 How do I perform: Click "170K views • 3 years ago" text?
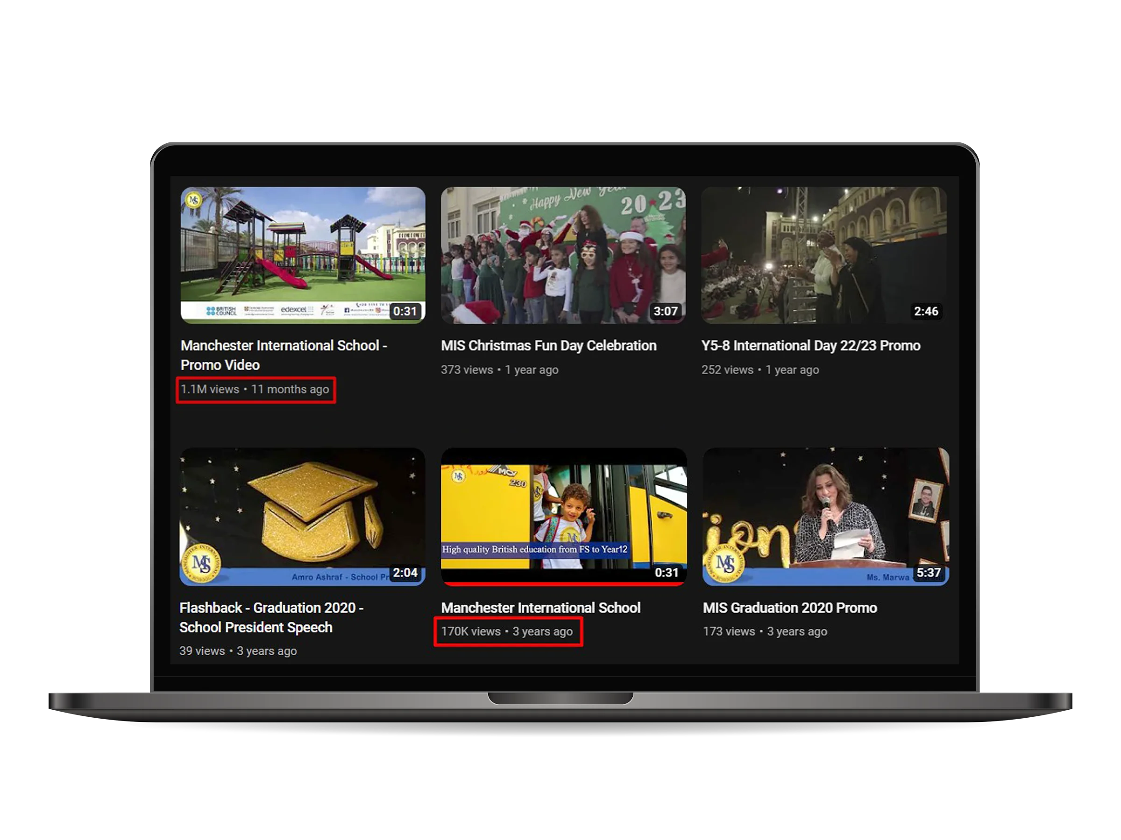click(x=507, y=631)
